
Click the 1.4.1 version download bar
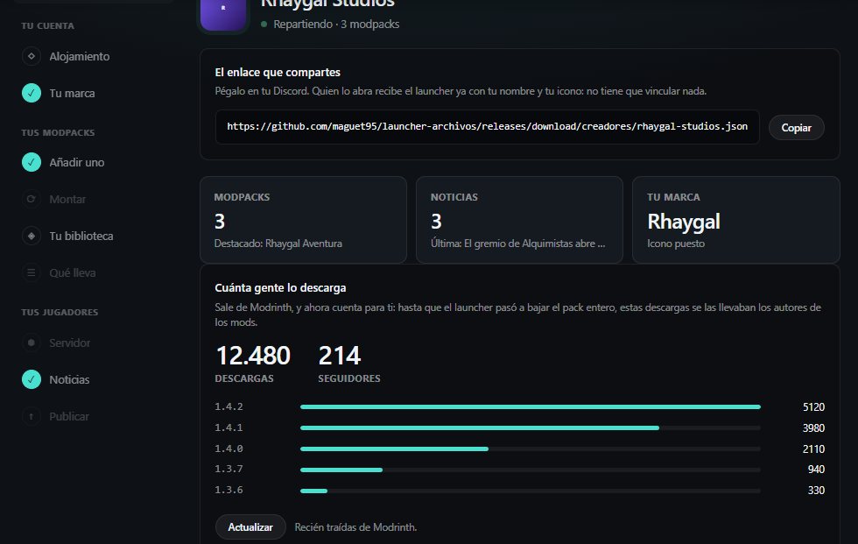tap(531, 428)
